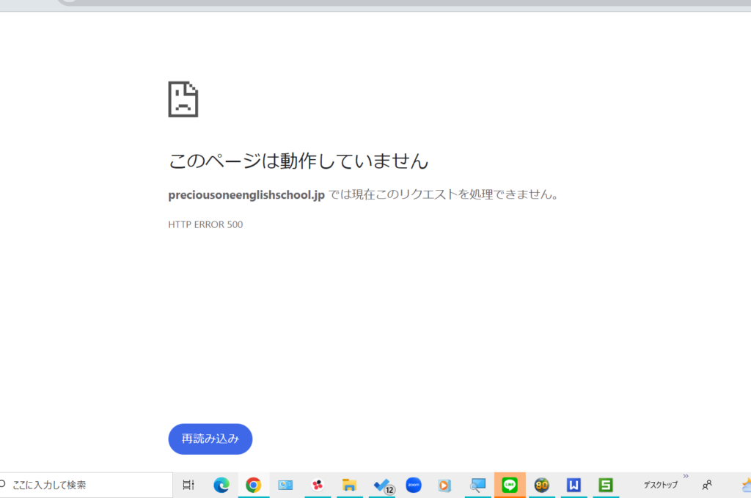Click the デスクトップ toolbar label
This screenshot has width=751, height=498.
(660, 485)
